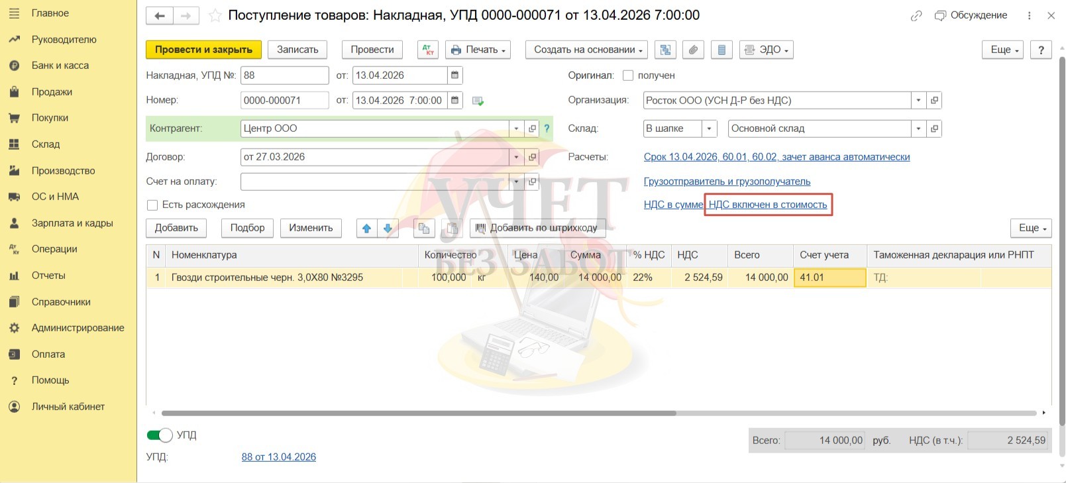The height and width of the screenshot is (483, 1066).
Task: Click the Провести button
Action: tap(372, 50)
